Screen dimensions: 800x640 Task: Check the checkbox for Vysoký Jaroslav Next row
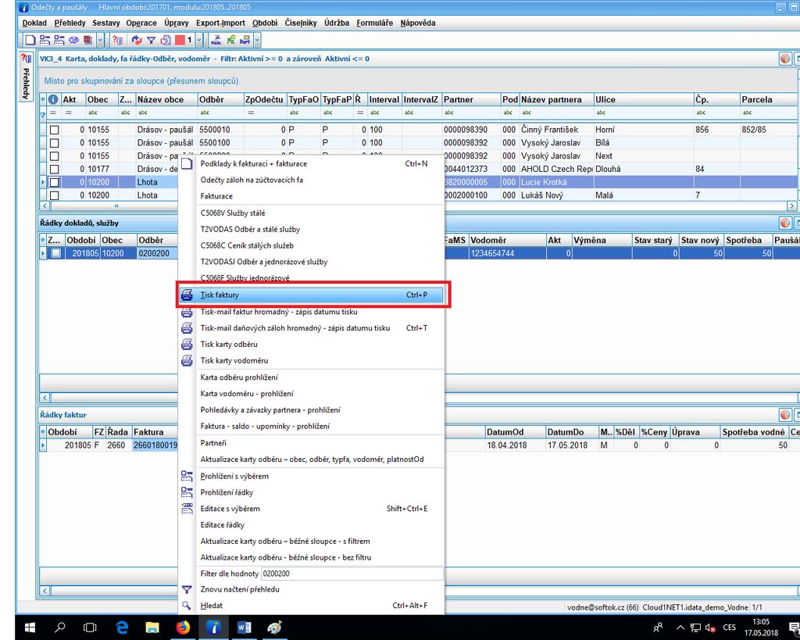[x=55, y=156]
